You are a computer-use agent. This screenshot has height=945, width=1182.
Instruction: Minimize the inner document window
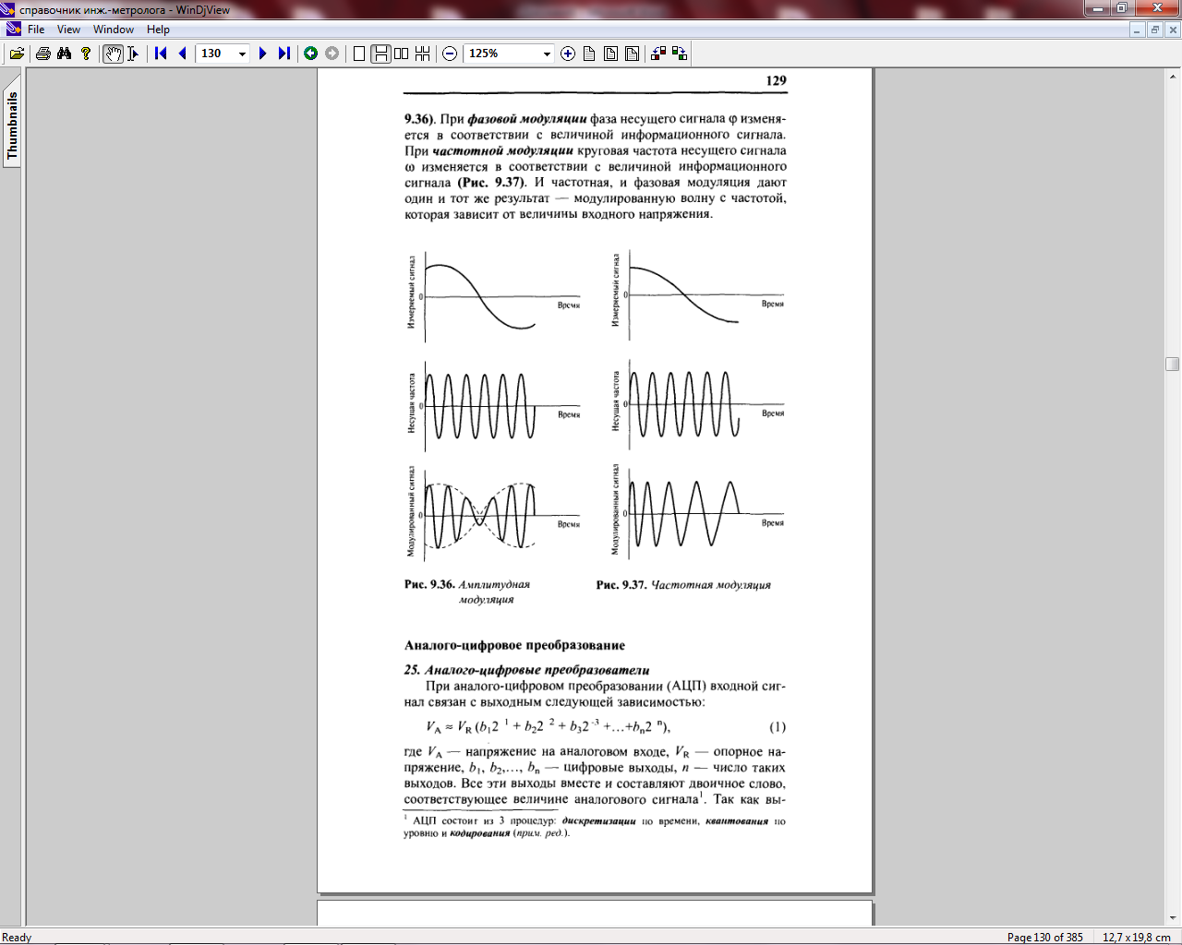click(1138, 30)
